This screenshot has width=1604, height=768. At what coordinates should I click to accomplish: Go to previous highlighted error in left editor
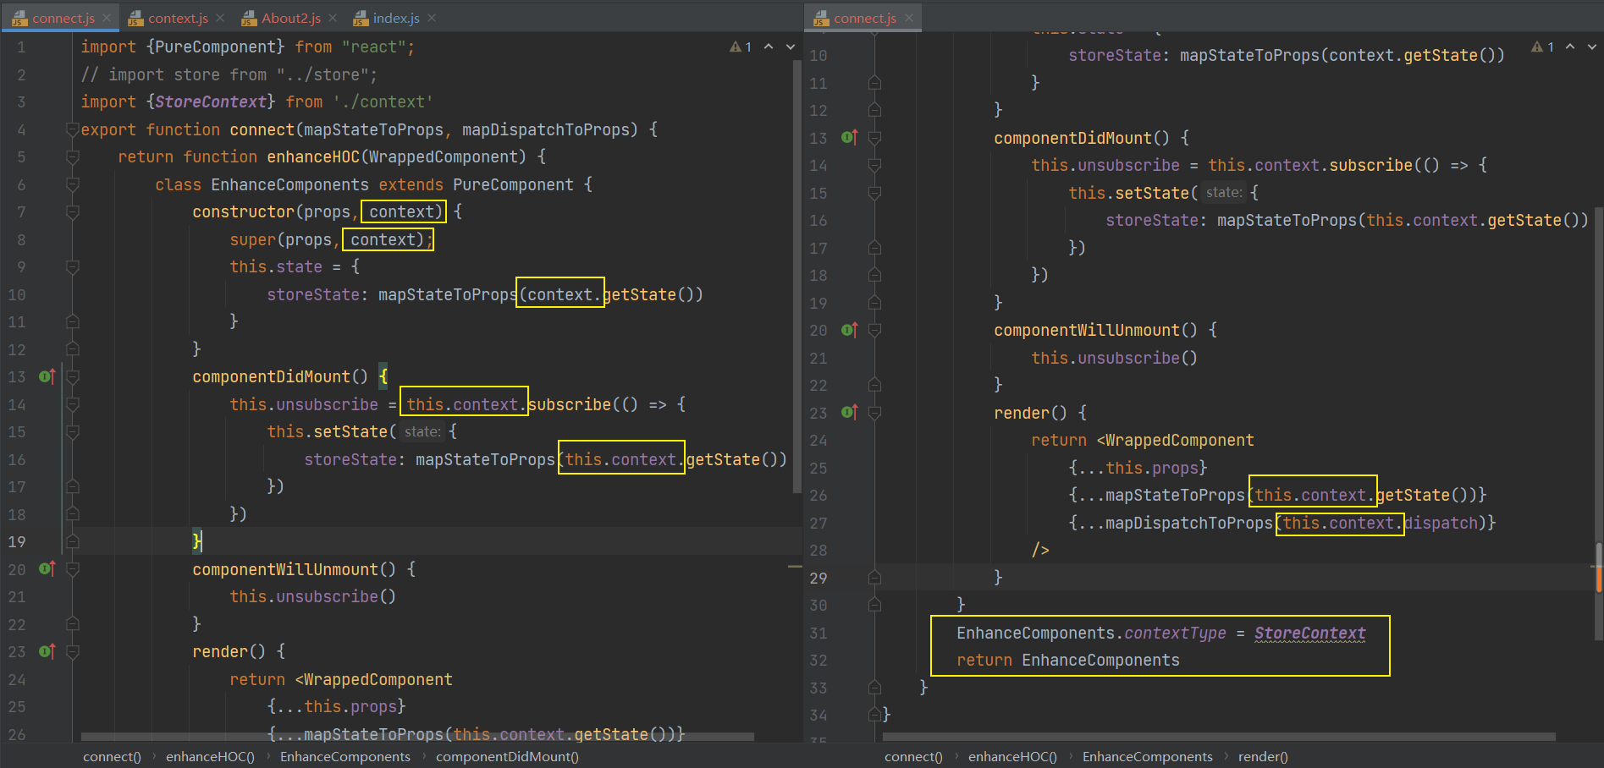point(769,47)
